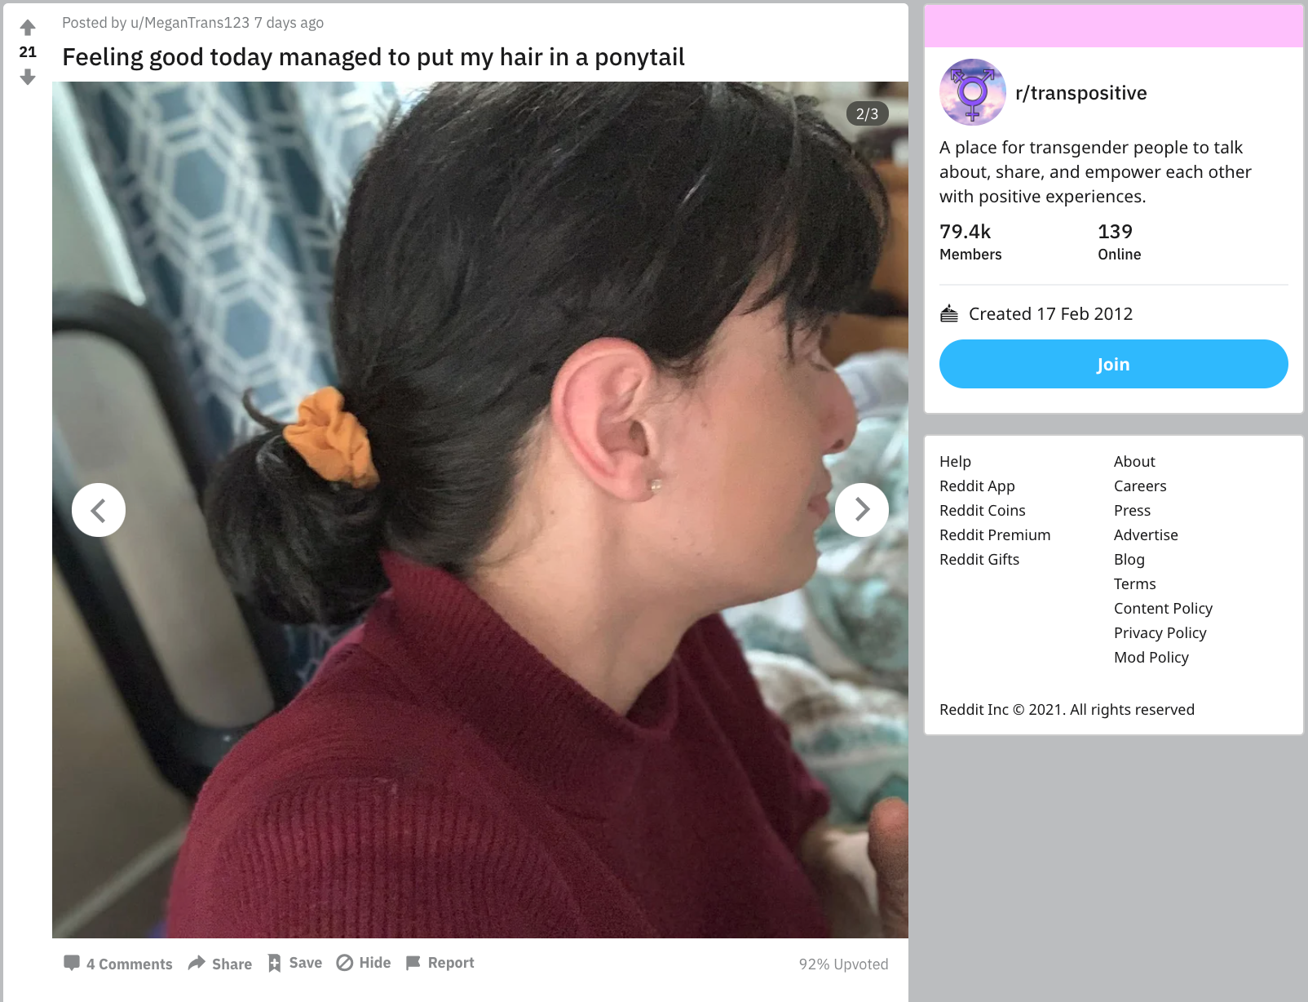Report this post

tap(440, 963)
